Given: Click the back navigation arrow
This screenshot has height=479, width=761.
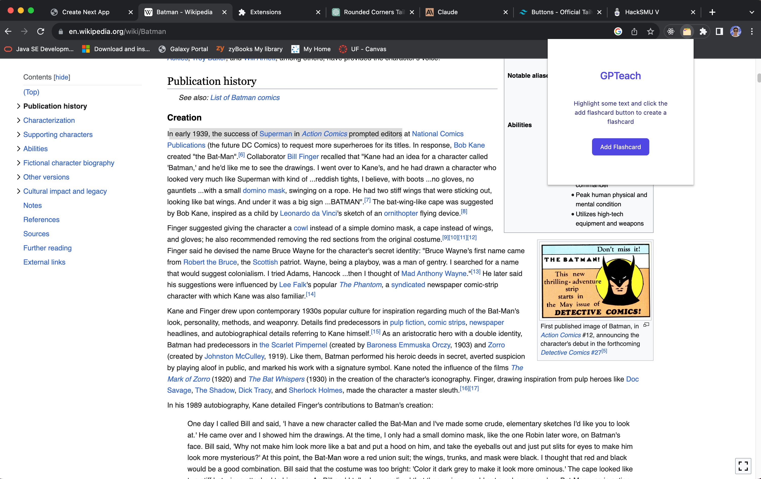Looking at the screenshot, I should tap(8, 31).
